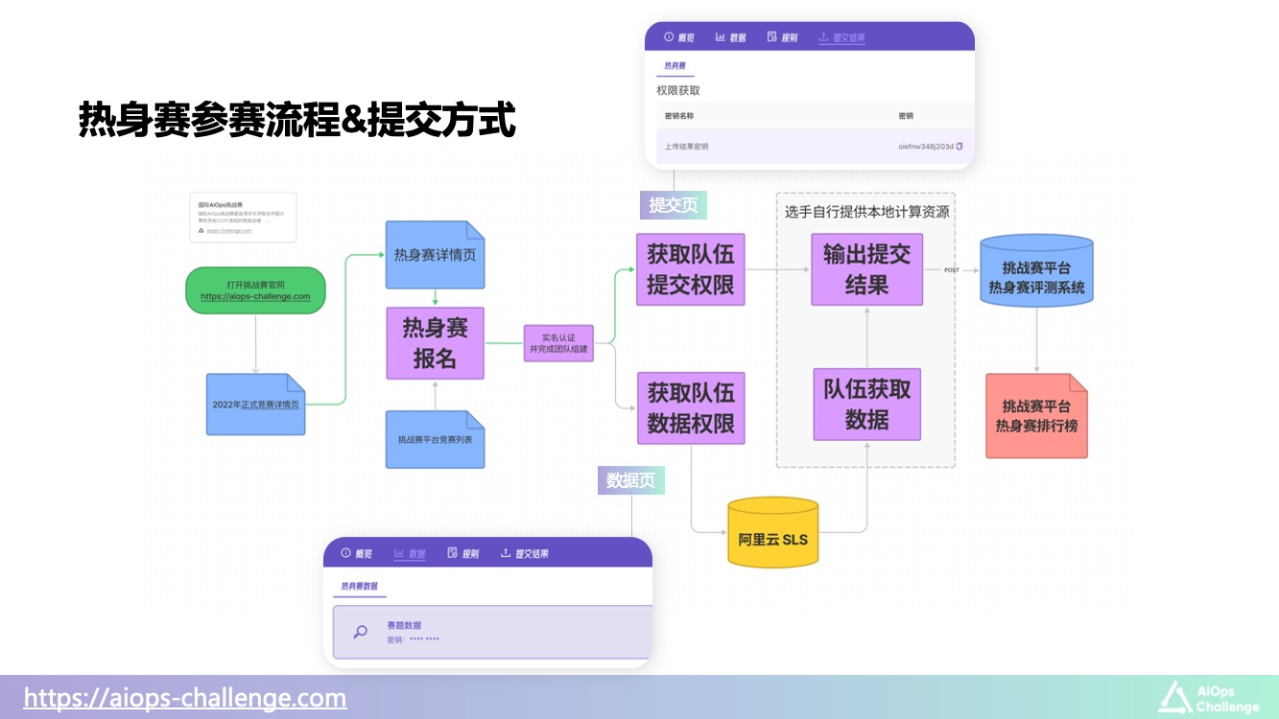Select the 数据 tab in the bottom panel
This screenshot has width=1279, height=719.
coord(410,553)
